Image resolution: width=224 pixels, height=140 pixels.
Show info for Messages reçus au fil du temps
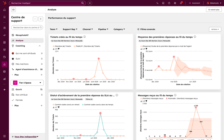pyautogui.click(x=175, y=95)
